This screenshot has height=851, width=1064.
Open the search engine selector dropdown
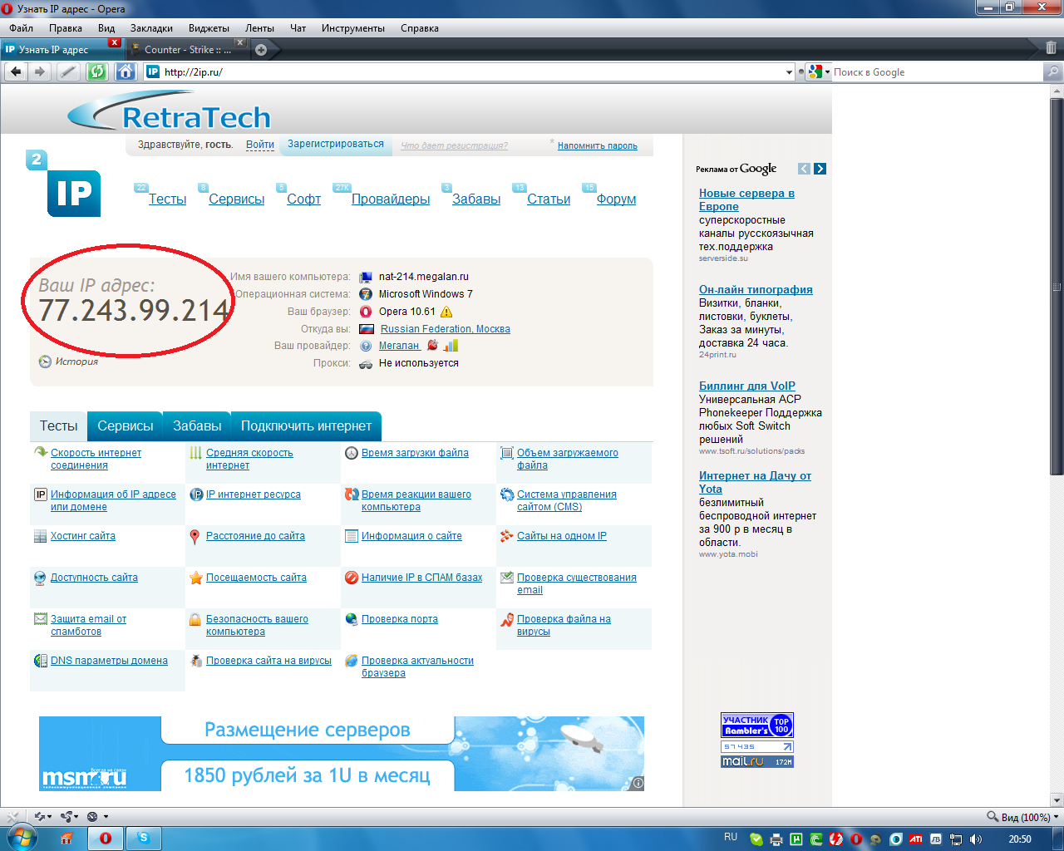click(818, 72)
